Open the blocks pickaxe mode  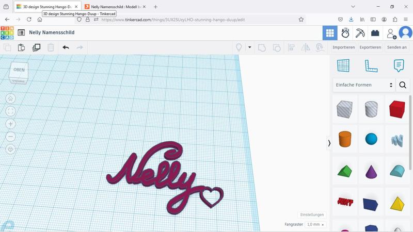coord(360,33)
